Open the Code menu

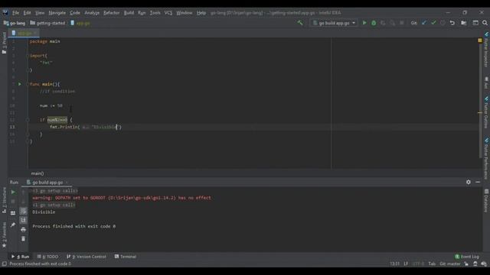(x=75, y=13)
